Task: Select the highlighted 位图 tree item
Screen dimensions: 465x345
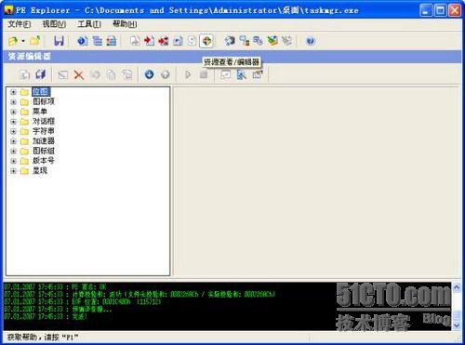Action: [41, 92]
